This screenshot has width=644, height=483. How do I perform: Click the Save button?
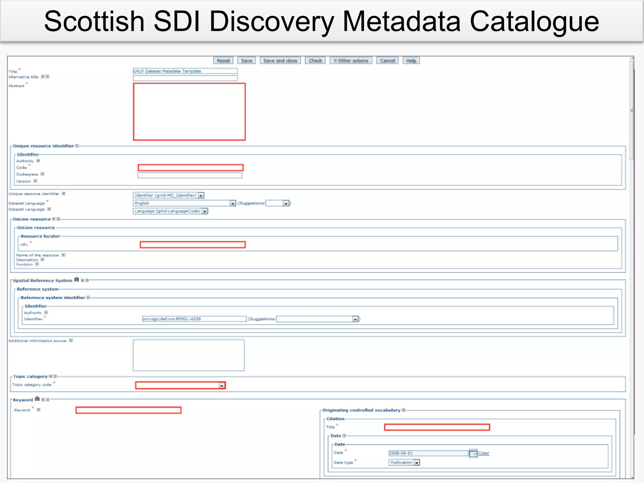(247, 61)
